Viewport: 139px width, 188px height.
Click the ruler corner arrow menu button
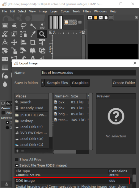51,32
